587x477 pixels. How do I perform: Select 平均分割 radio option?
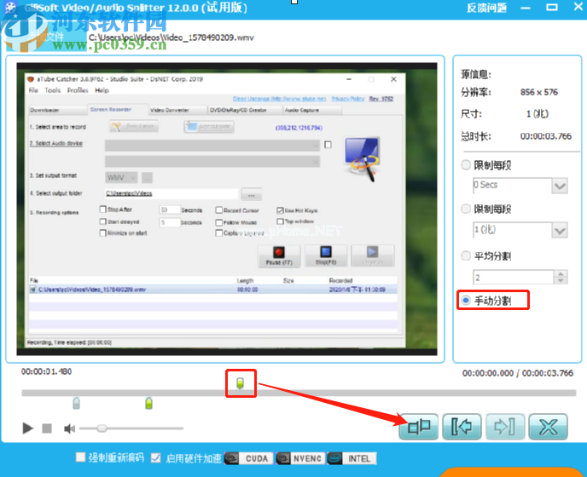(466, 256)
